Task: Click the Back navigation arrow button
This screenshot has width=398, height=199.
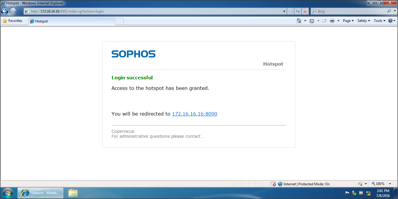Action: (x=5, y=11)
